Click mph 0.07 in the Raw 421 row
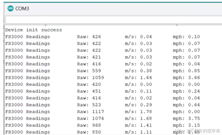The height and width of the screenshot is (135, 222). [186, 57]
